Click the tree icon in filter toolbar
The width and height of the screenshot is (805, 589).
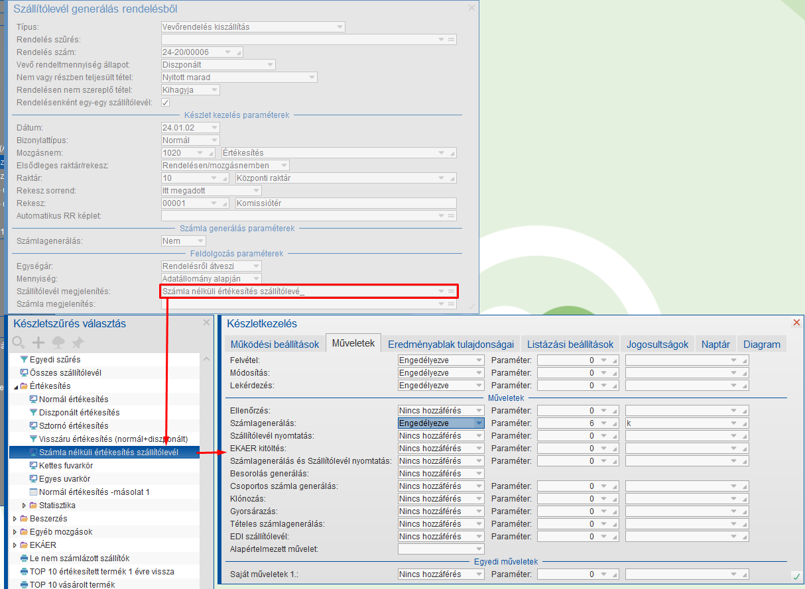click(58, 343)
